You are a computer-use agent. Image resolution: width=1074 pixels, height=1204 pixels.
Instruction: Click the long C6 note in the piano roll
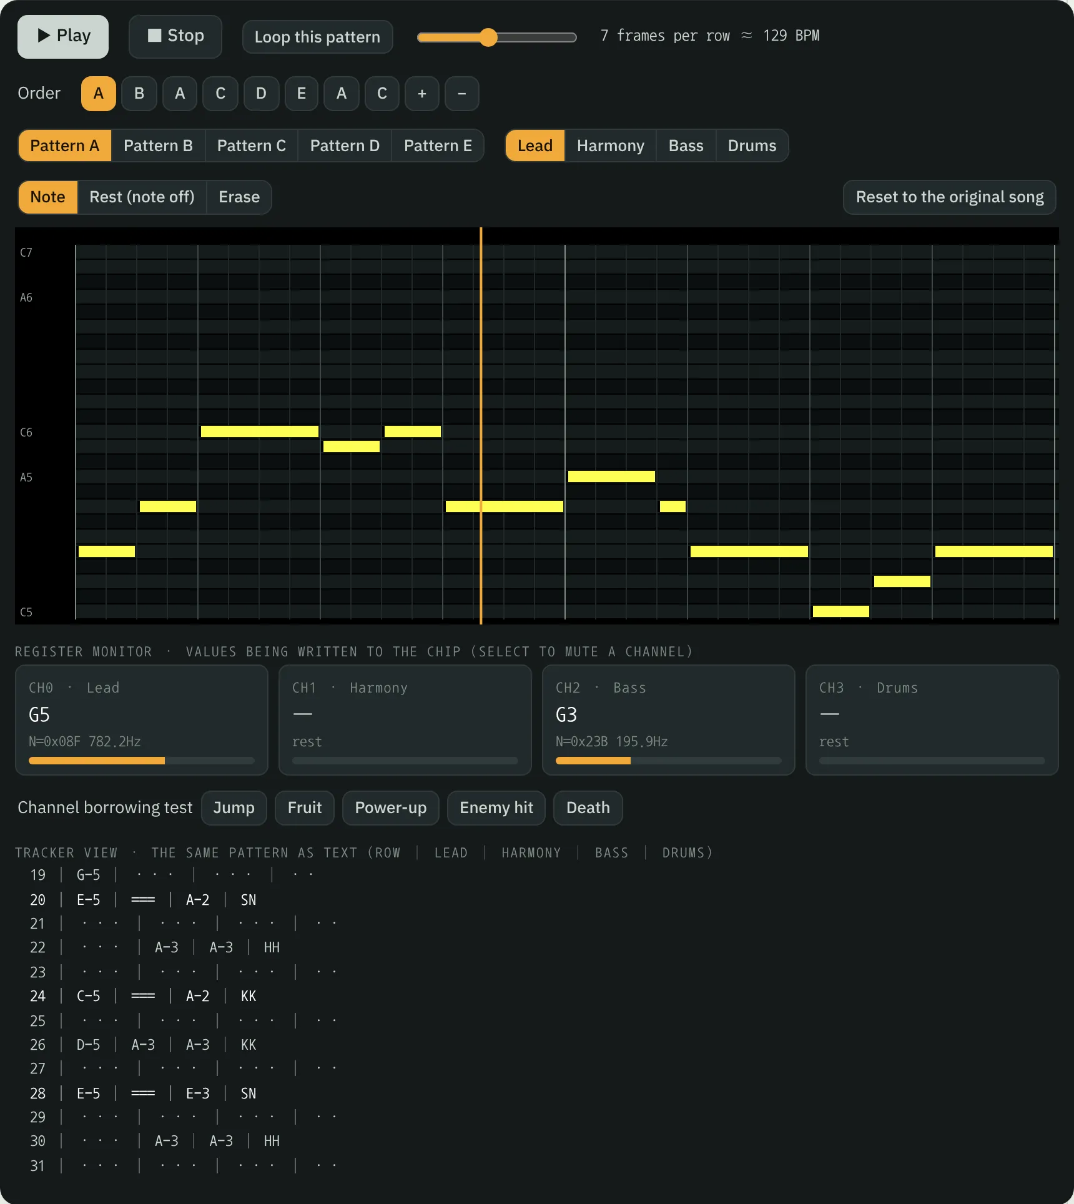pos(260,432)
